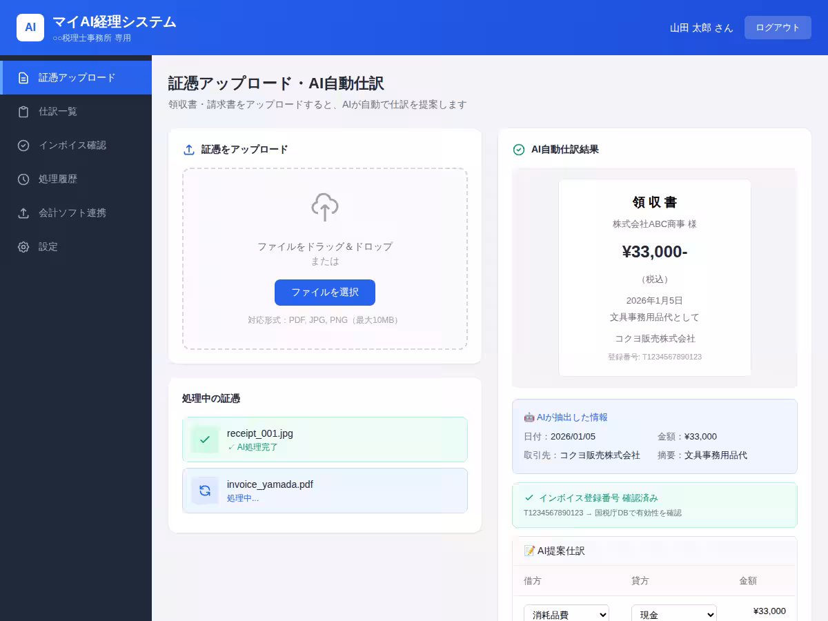Image resolution: width=828 pixels, height=621 pixels.
Task: Click the green checkmark on receipt_001.jpg
Action: tap(204, 439)
